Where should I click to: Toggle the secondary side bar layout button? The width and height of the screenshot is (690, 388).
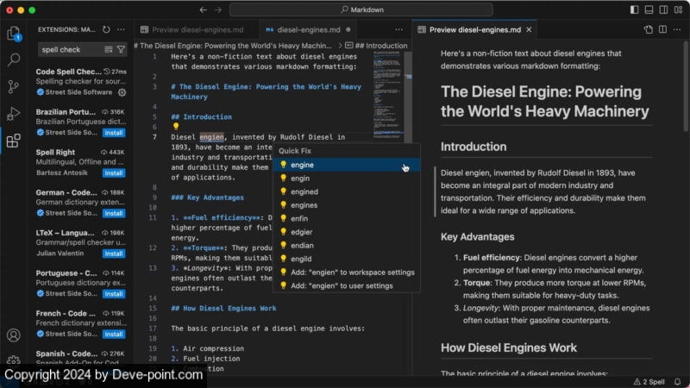click(x=662, y=9)
